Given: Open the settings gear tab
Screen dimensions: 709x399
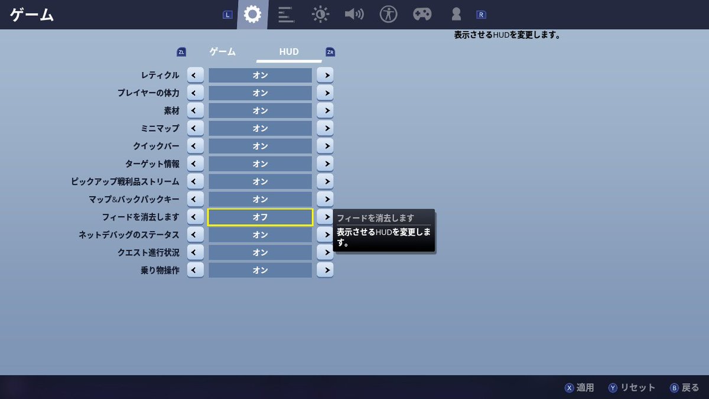Looking at the screenshot, I should click(x=253, y=14).
